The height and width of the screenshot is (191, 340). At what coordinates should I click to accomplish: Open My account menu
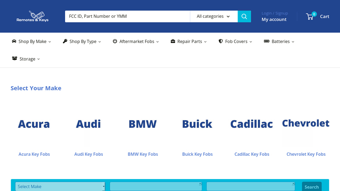tap(274, 20)
